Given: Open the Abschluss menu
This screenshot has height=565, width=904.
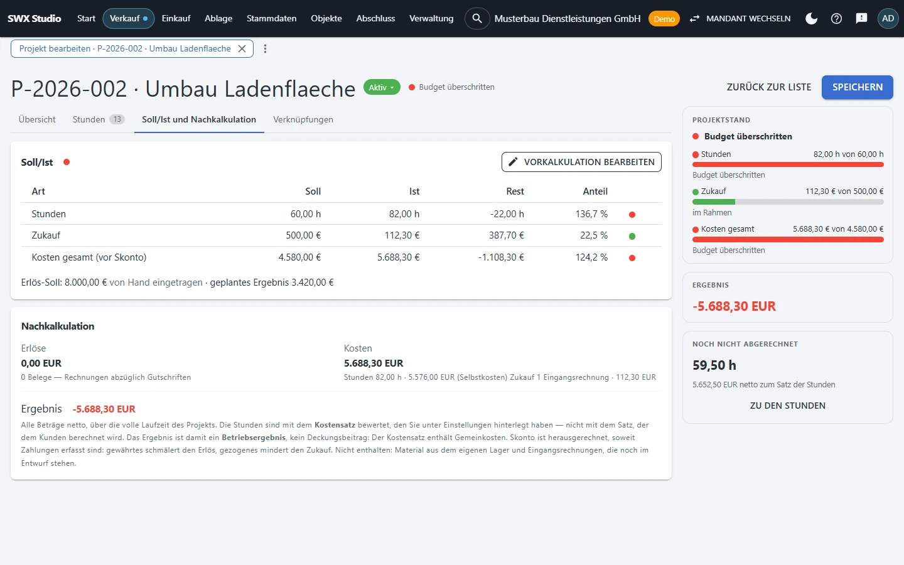Looking at the screenshot, I should tap(375, 18).
